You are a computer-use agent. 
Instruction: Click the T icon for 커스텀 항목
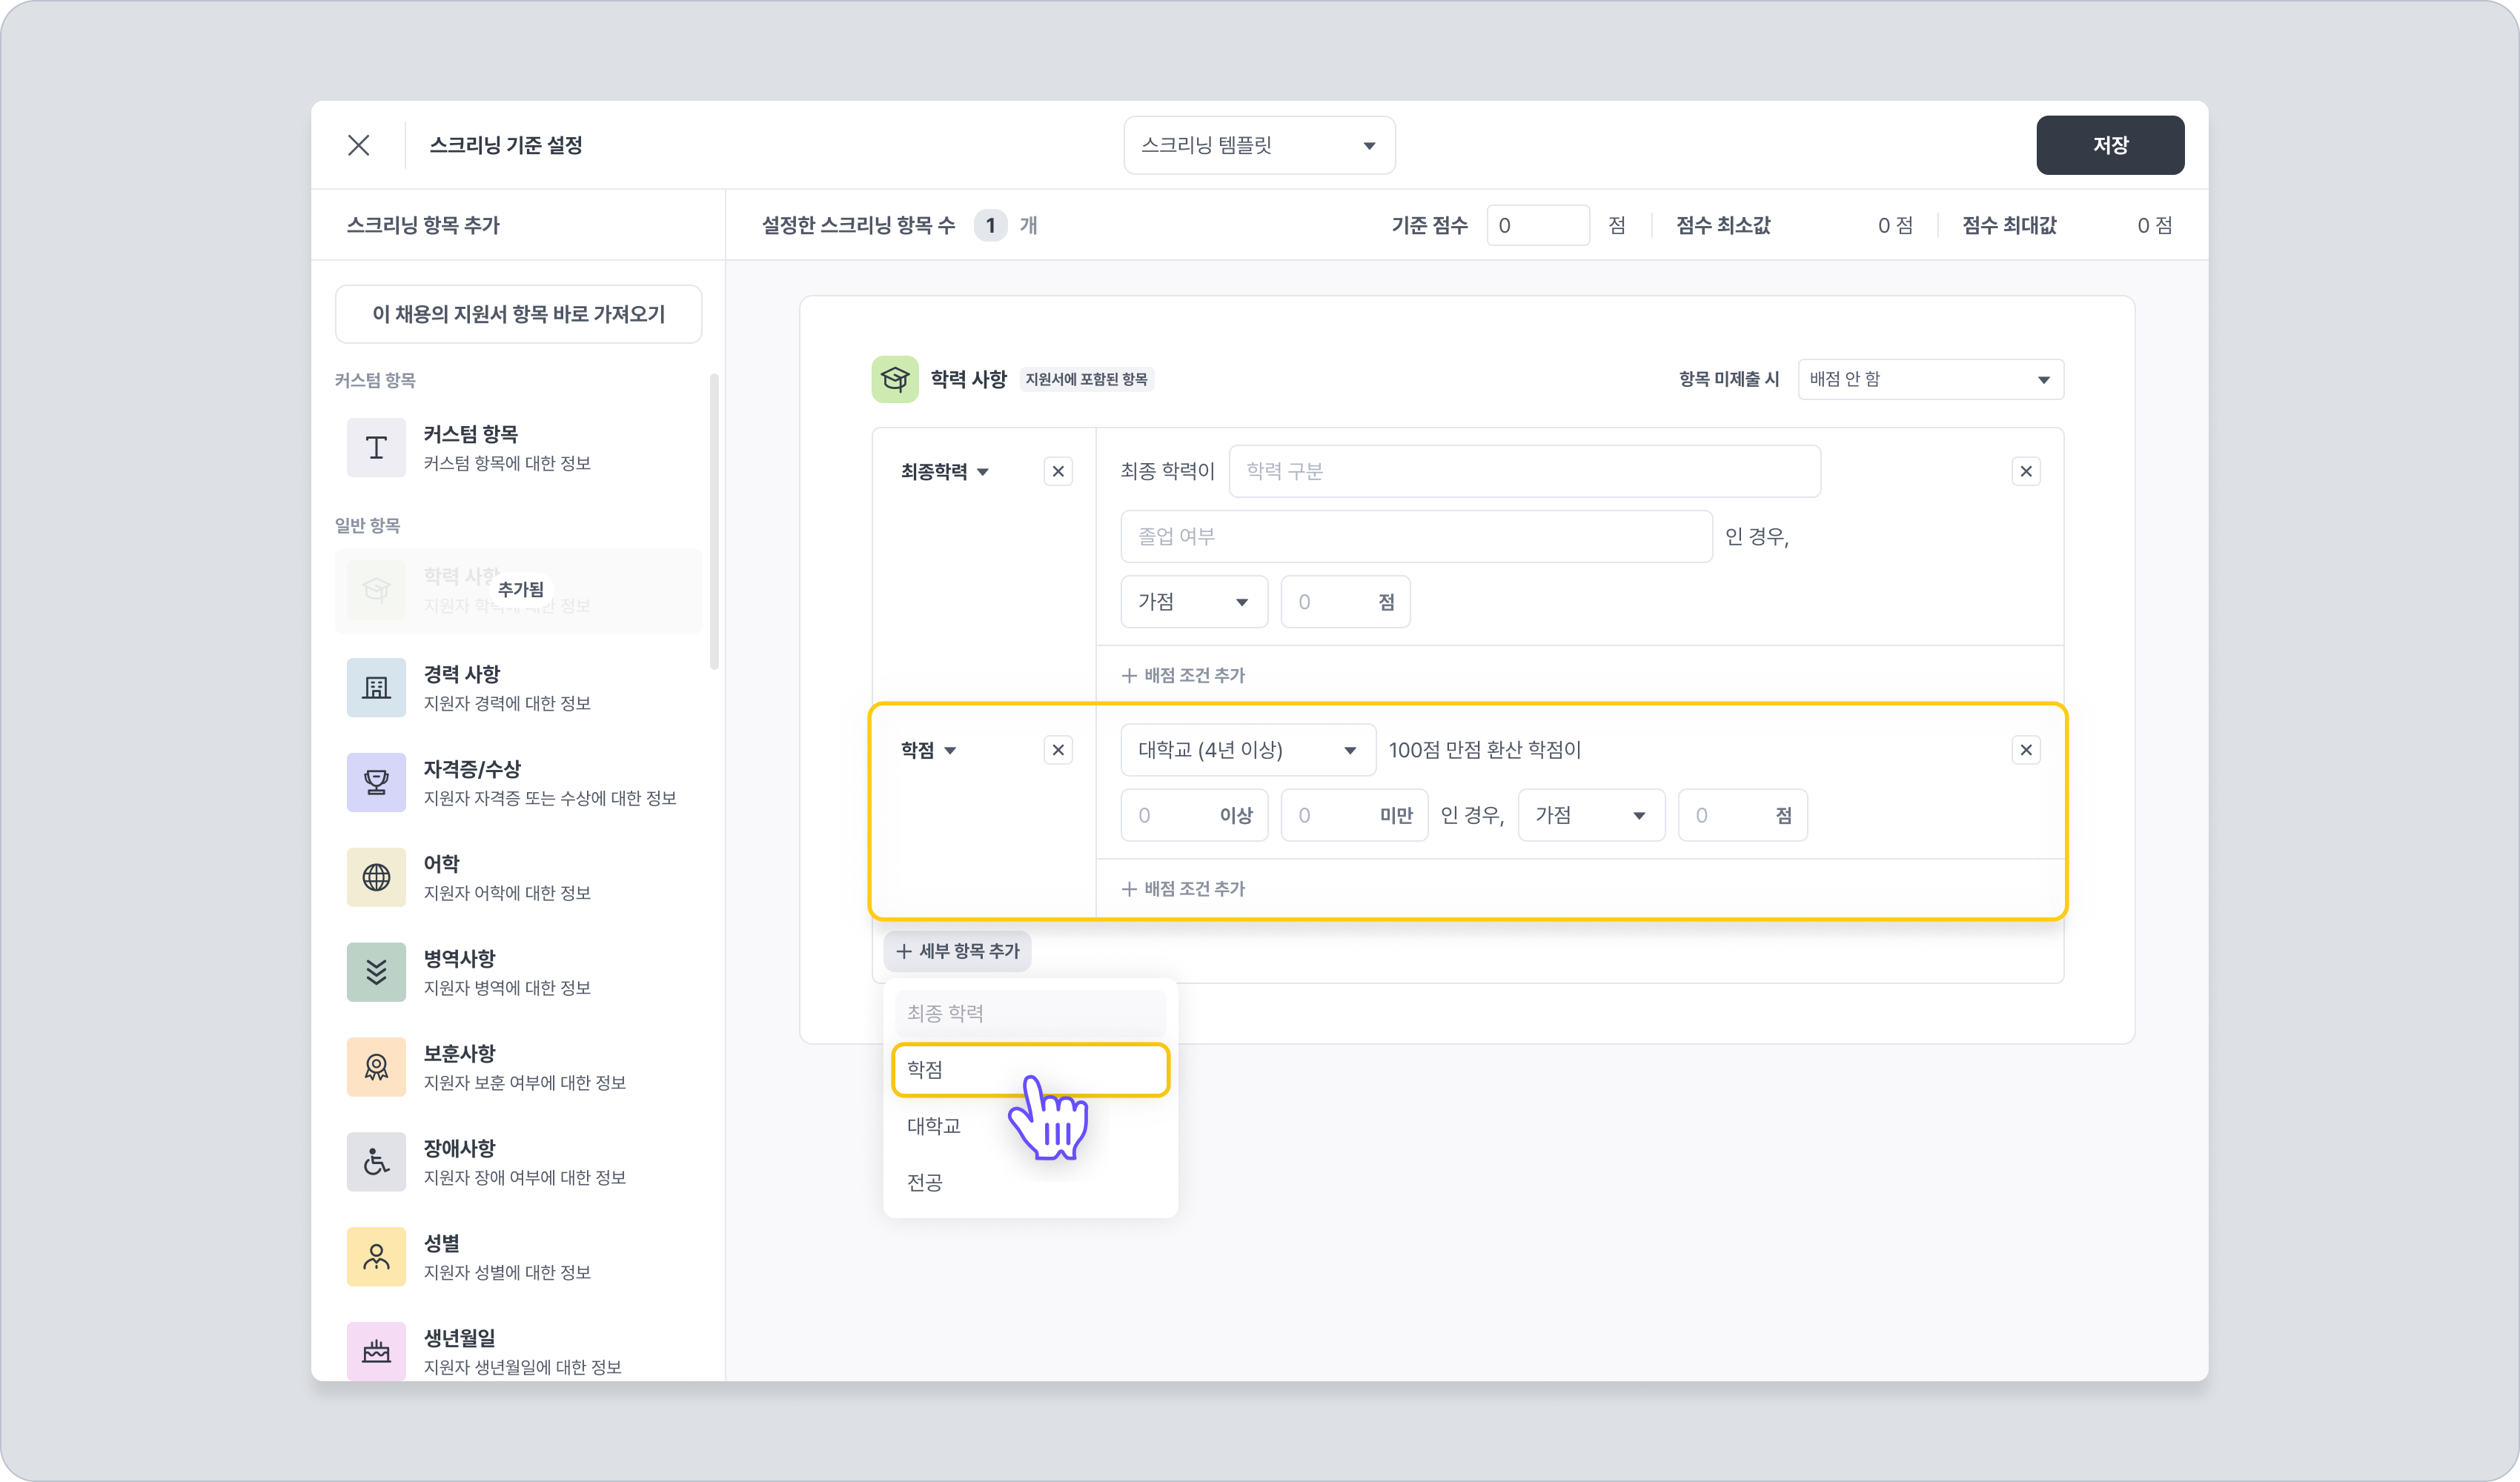376,447
